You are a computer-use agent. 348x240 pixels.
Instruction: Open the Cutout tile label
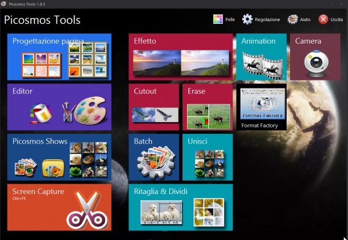(145, 91)
